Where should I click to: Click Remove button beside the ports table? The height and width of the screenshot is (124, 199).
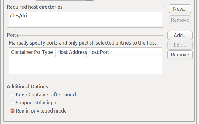(180, 55)
